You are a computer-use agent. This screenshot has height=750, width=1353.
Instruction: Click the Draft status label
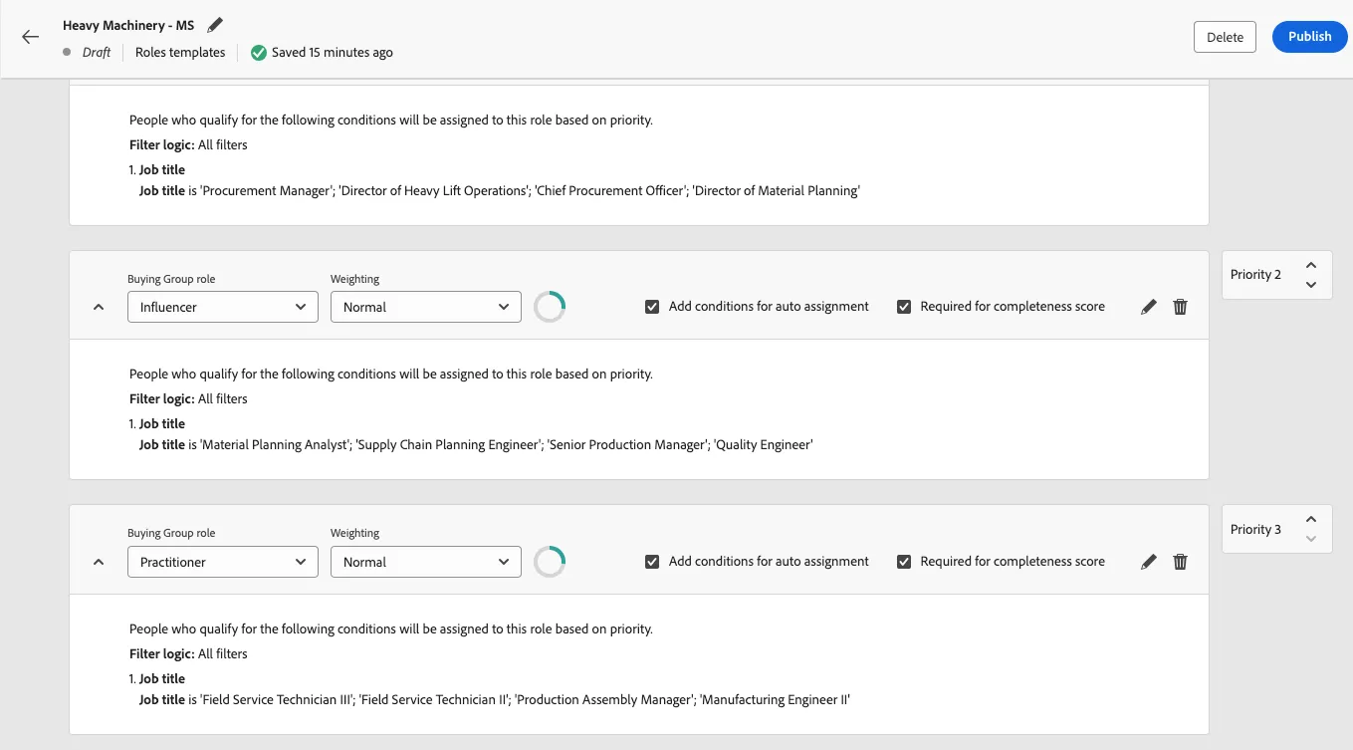97,53
